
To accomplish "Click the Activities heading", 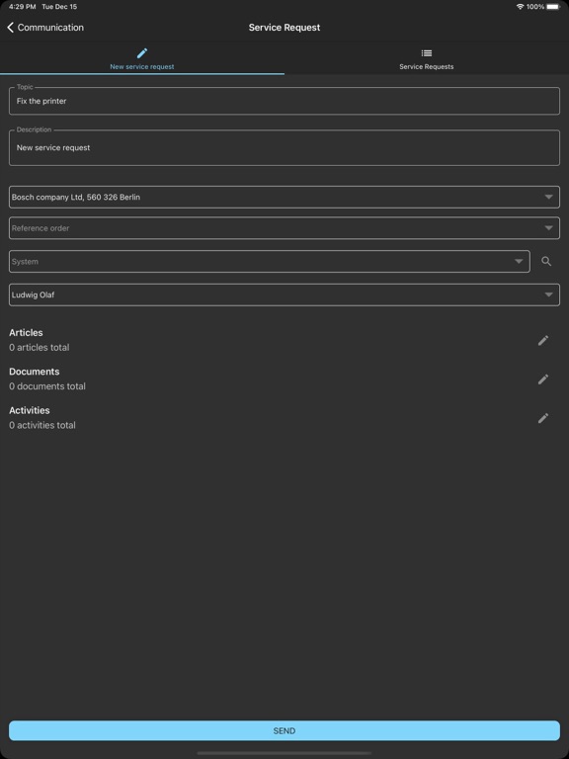I will coord(30,410).
